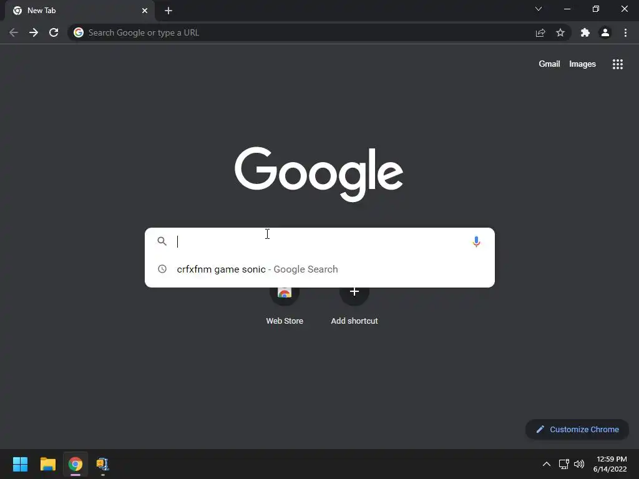Viewport: 639px width, 479px height.
Task: Open a new tab with plus button
Action: (x=168, y=11)
